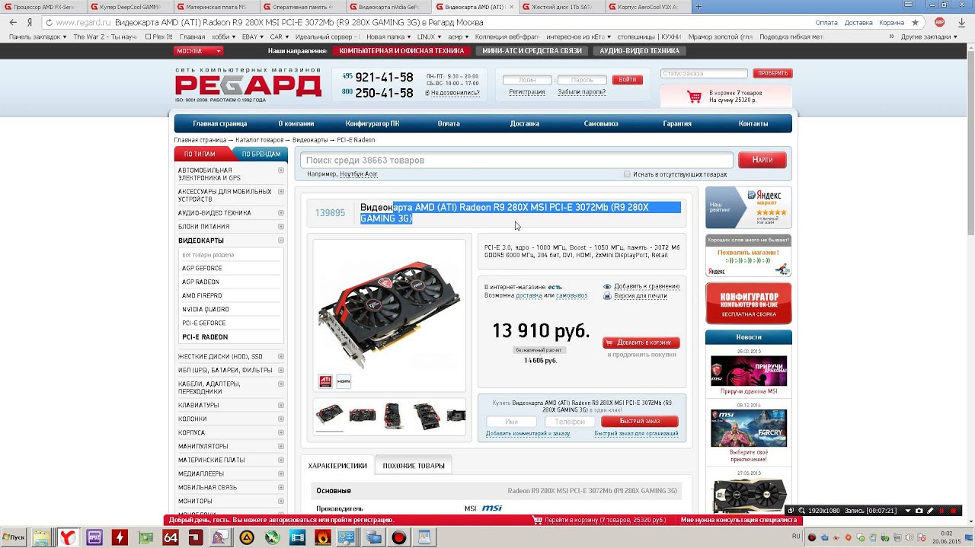Click the Регард store logo
The height and width of the screenshot is (548, 975).
pos(248,84)
